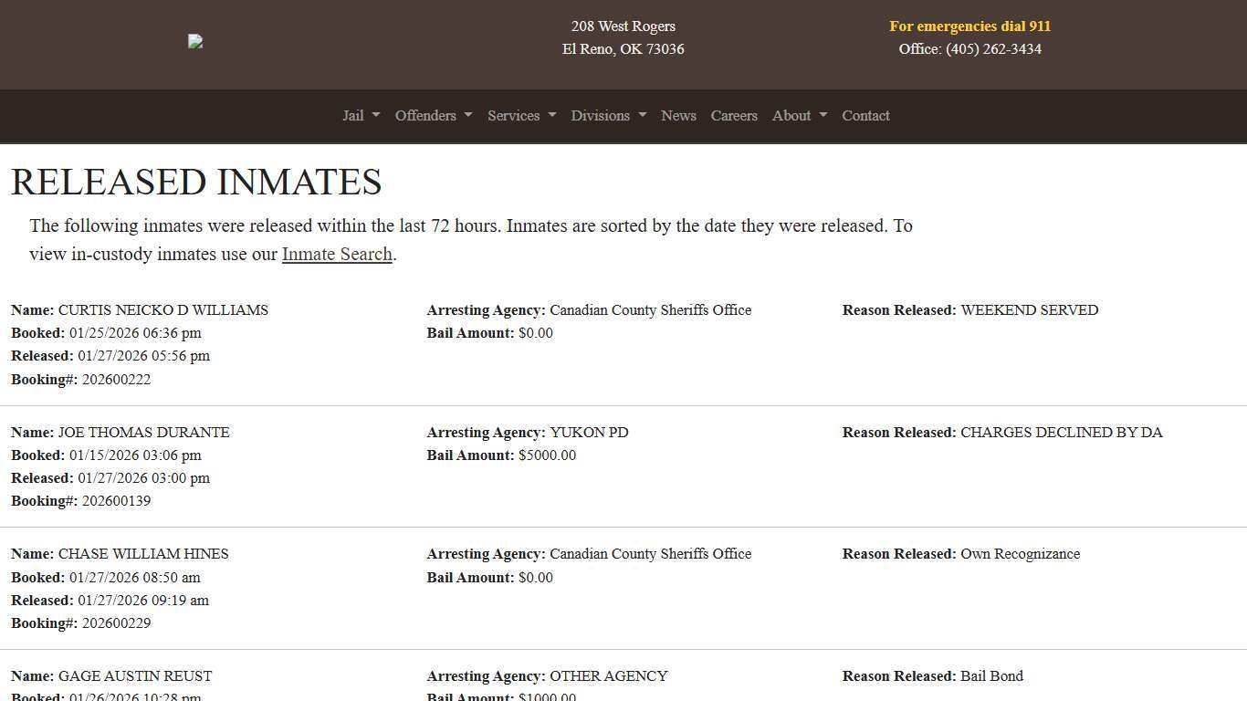Click the 208 West Rogers address text
This screenshot has width=1247, height=701.
pos(623,26)
